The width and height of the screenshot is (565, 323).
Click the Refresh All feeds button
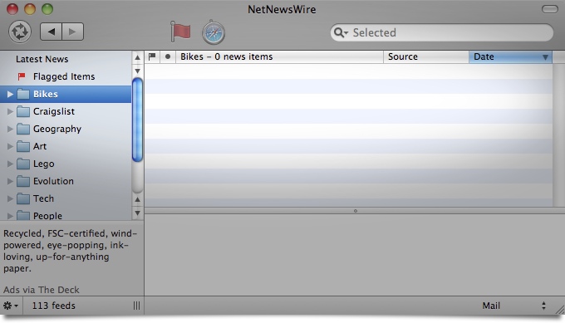tap(20, 32)
